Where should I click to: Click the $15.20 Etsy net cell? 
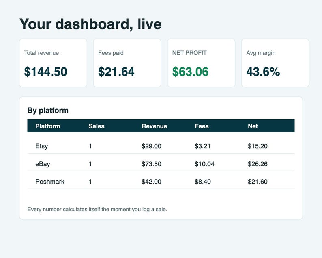pyautogui.click(x=258, y=146)
